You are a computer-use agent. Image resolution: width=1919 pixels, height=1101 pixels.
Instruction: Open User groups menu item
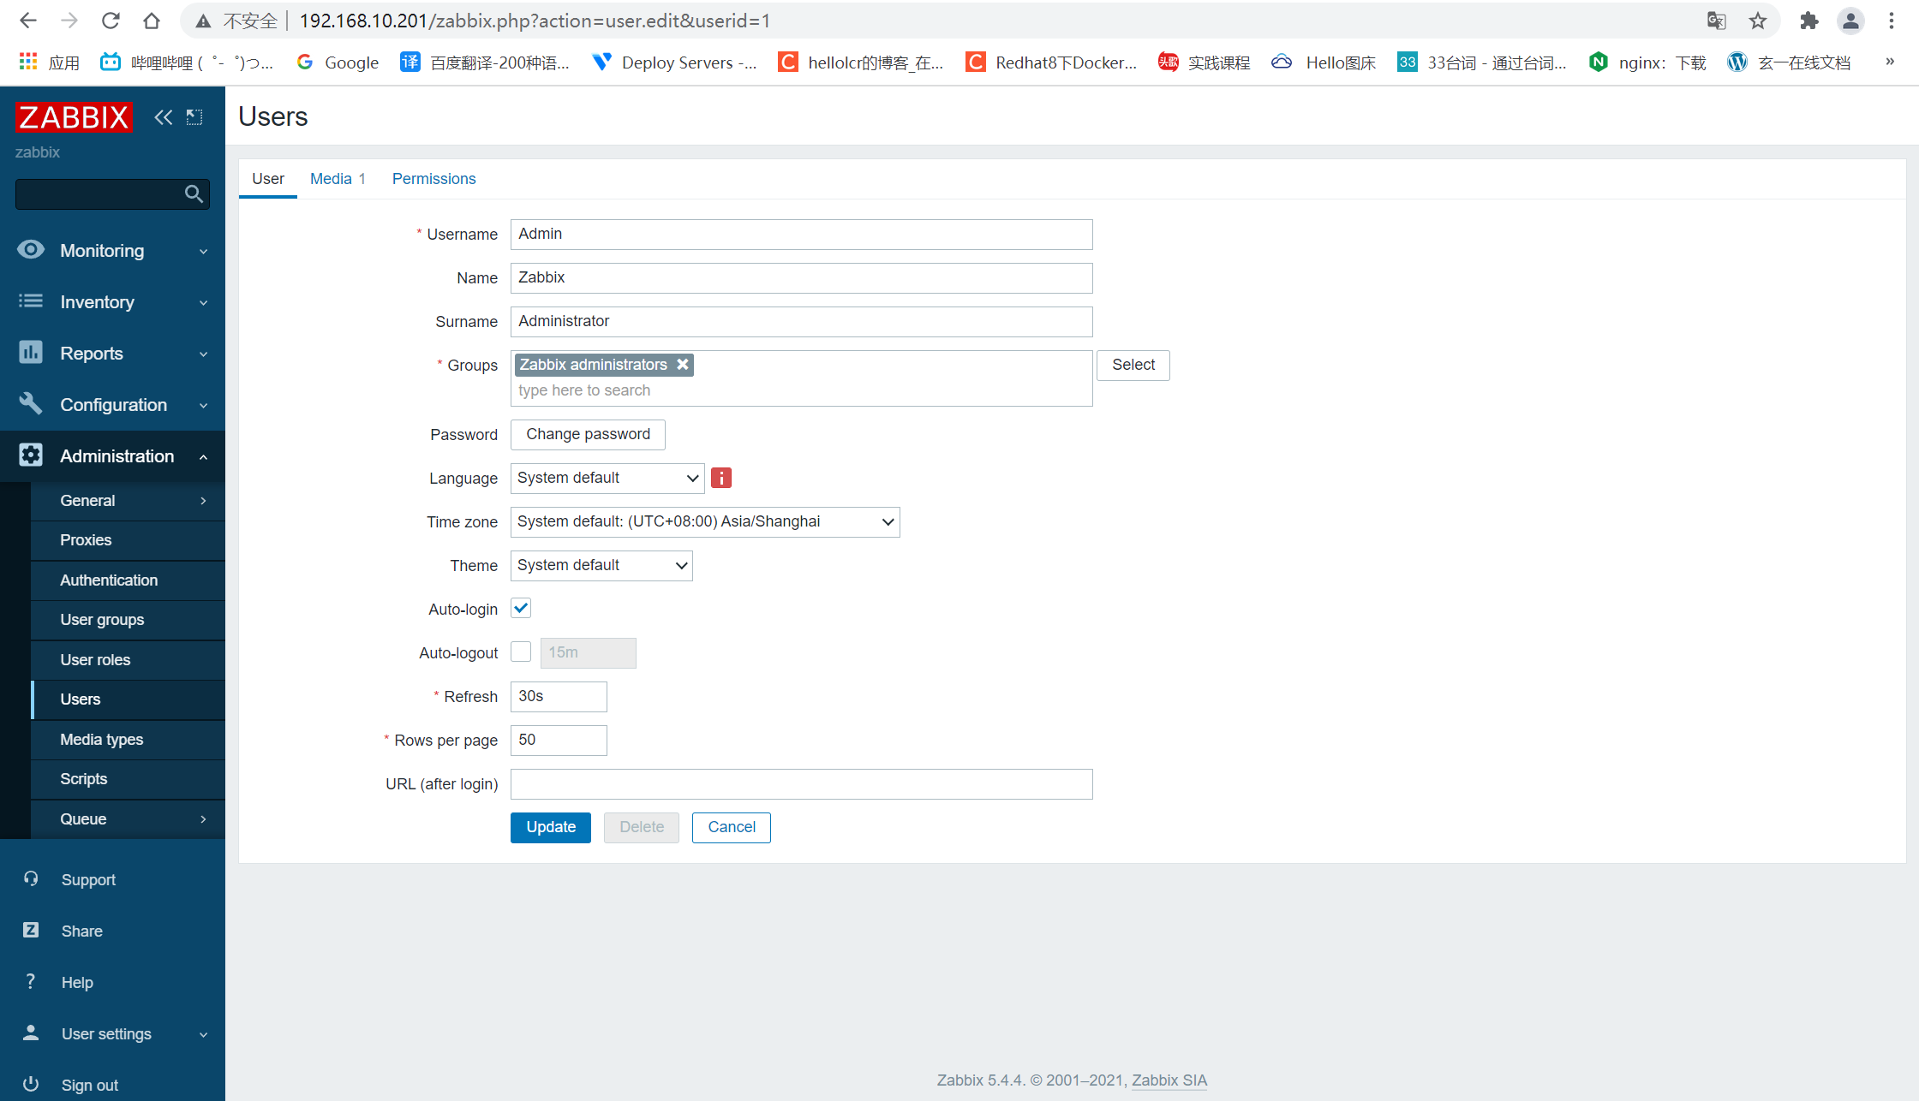pyautogui.click(x=128, y=620)
